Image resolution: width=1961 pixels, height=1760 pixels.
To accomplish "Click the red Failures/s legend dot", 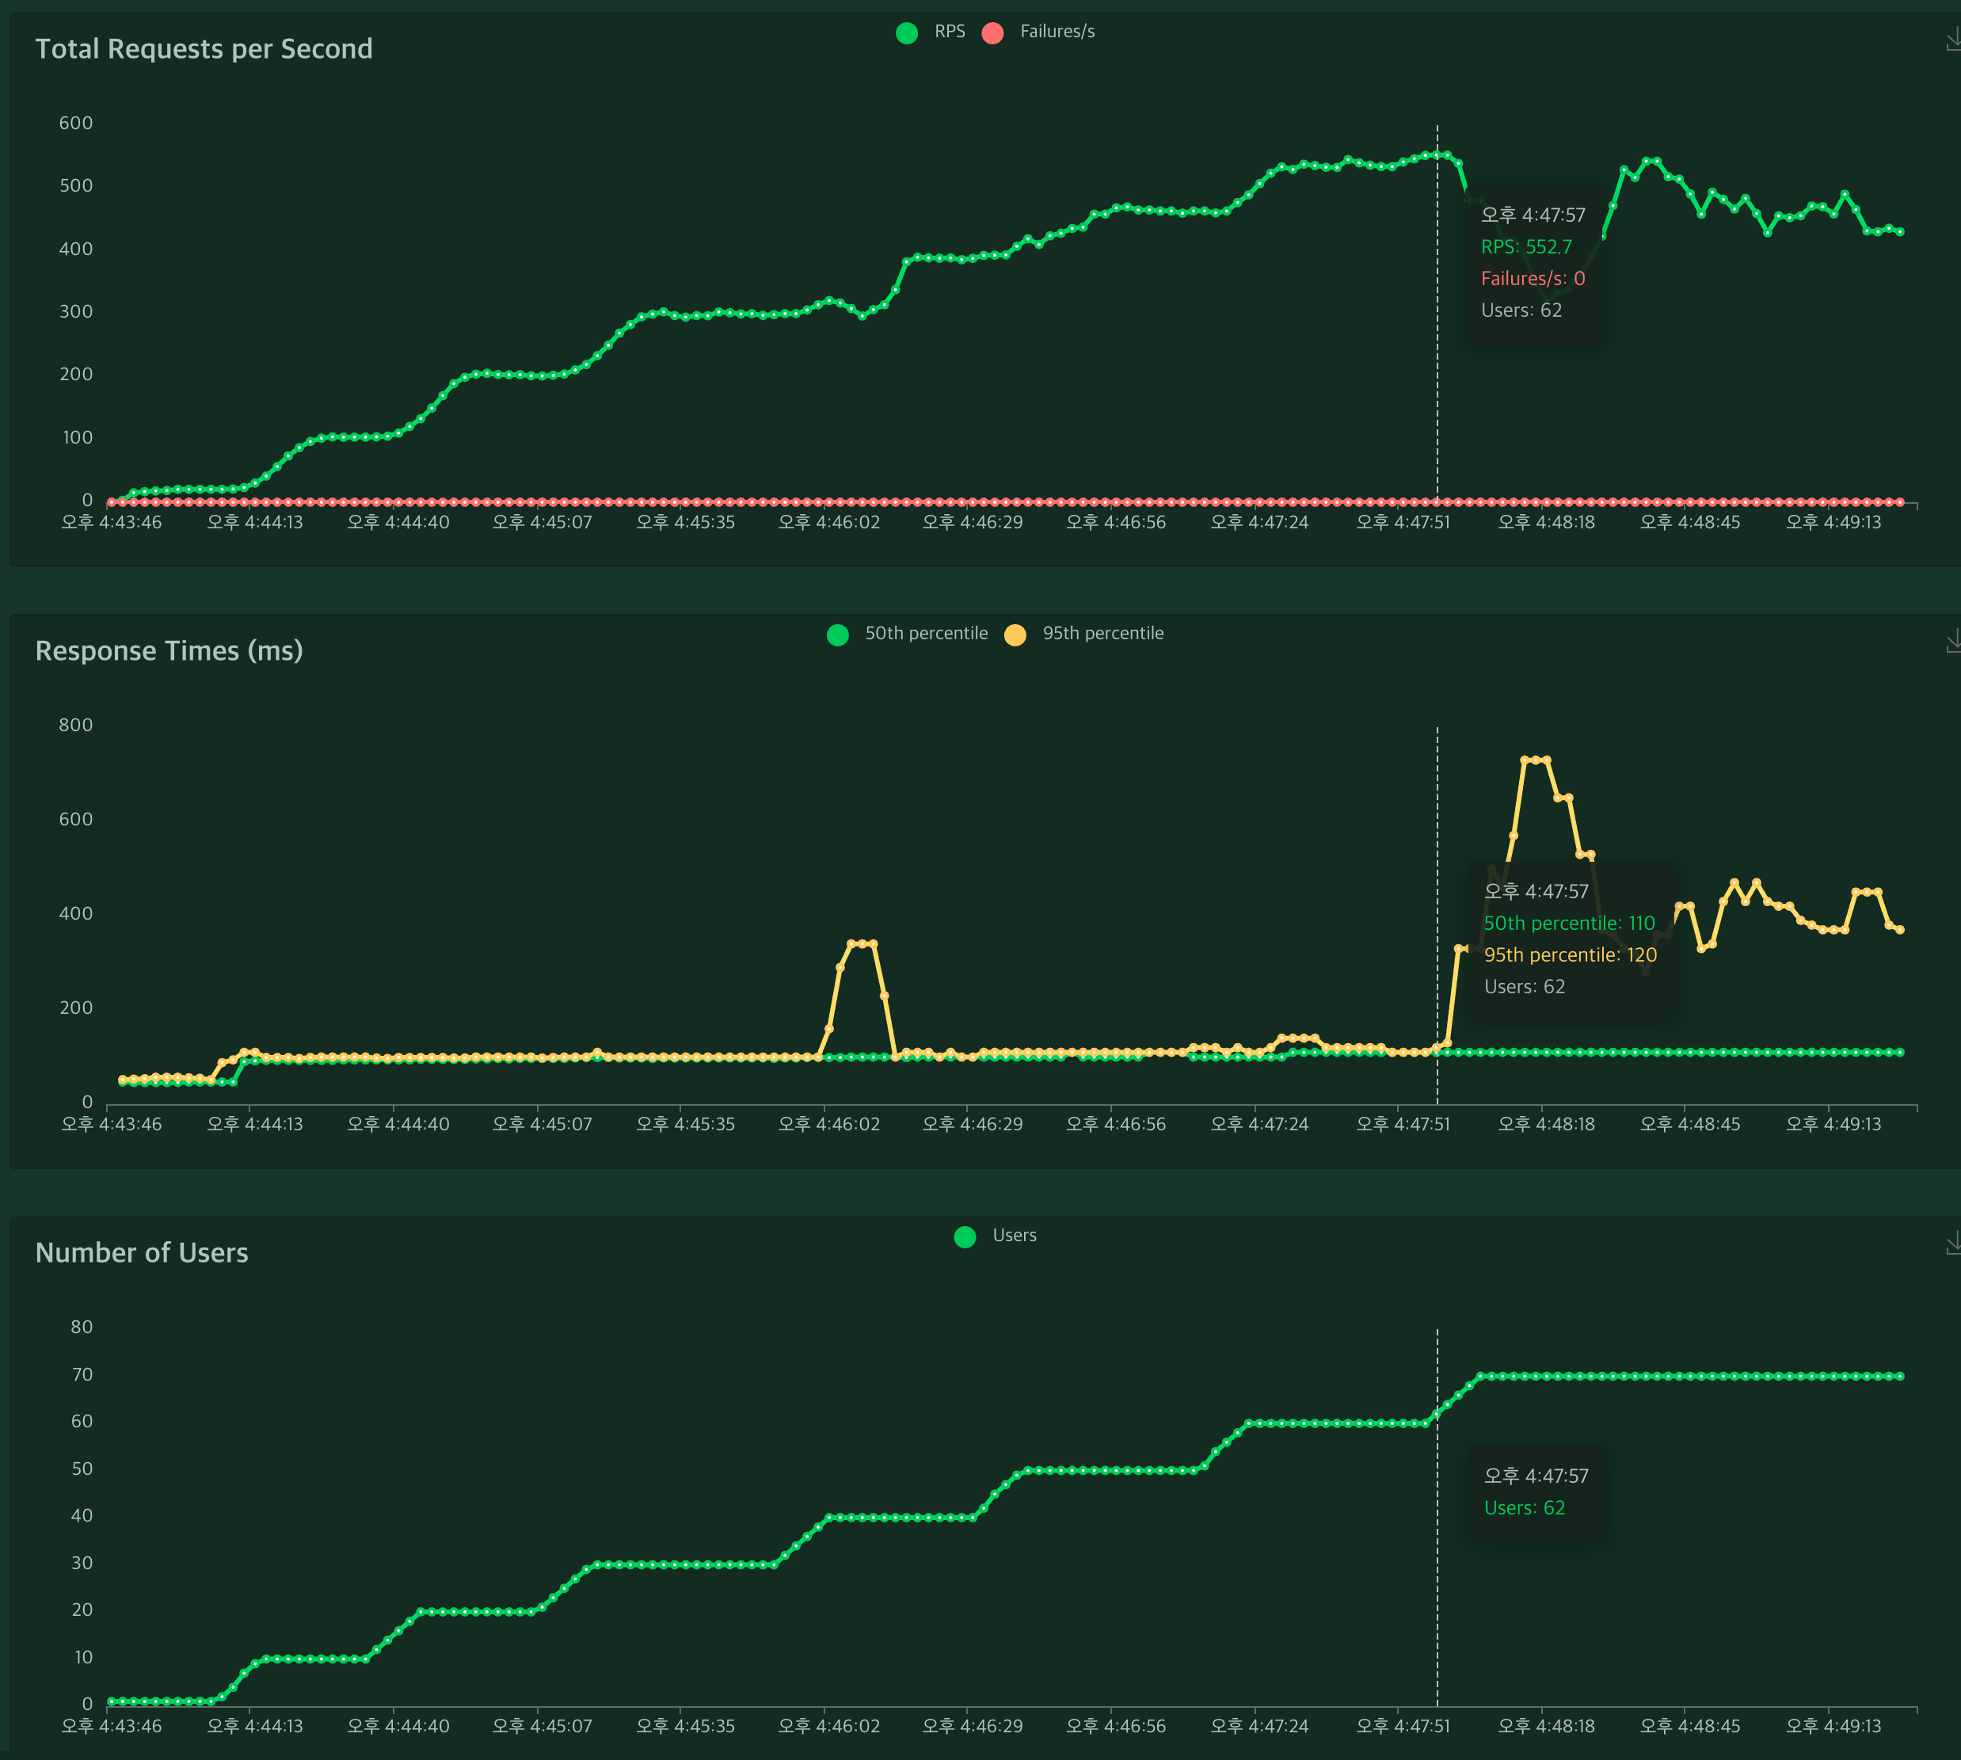I will point(992,33).
